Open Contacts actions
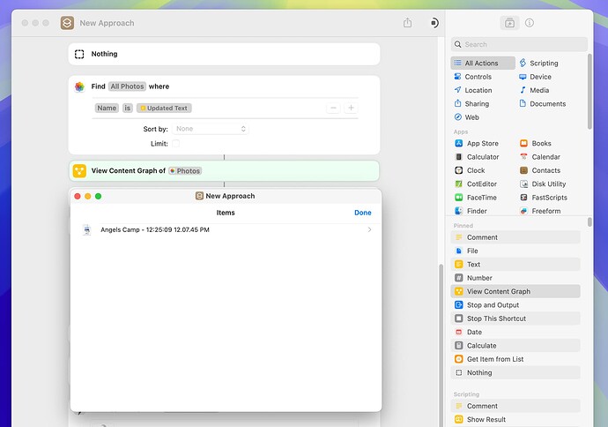The image size is (608, 427). [x=540, y=170]
